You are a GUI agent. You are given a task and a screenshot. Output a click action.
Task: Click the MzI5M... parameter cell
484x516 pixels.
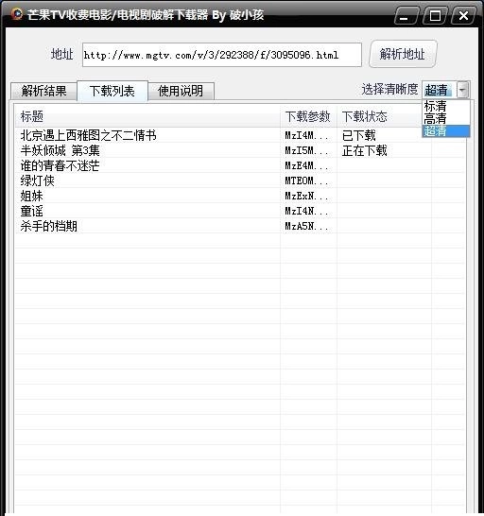coord(307,150)
